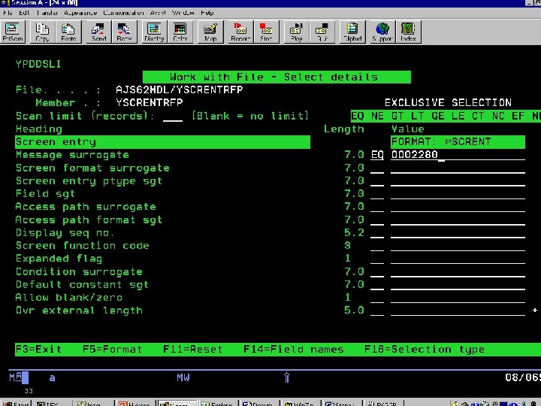Click Field sgt operator field

(x=377, y=194)
